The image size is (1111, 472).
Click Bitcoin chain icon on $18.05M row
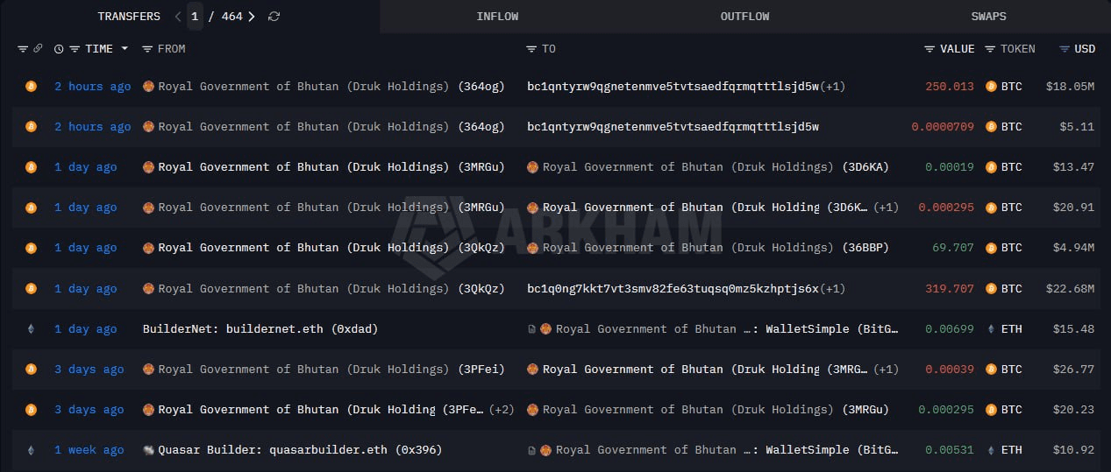coord(32,87)
